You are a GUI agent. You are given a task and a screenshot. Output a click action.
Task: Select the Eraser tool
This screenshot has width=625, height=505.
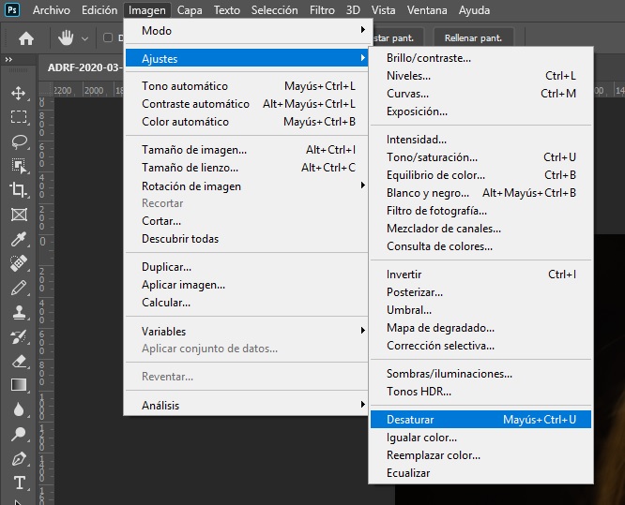coord(19,361)
